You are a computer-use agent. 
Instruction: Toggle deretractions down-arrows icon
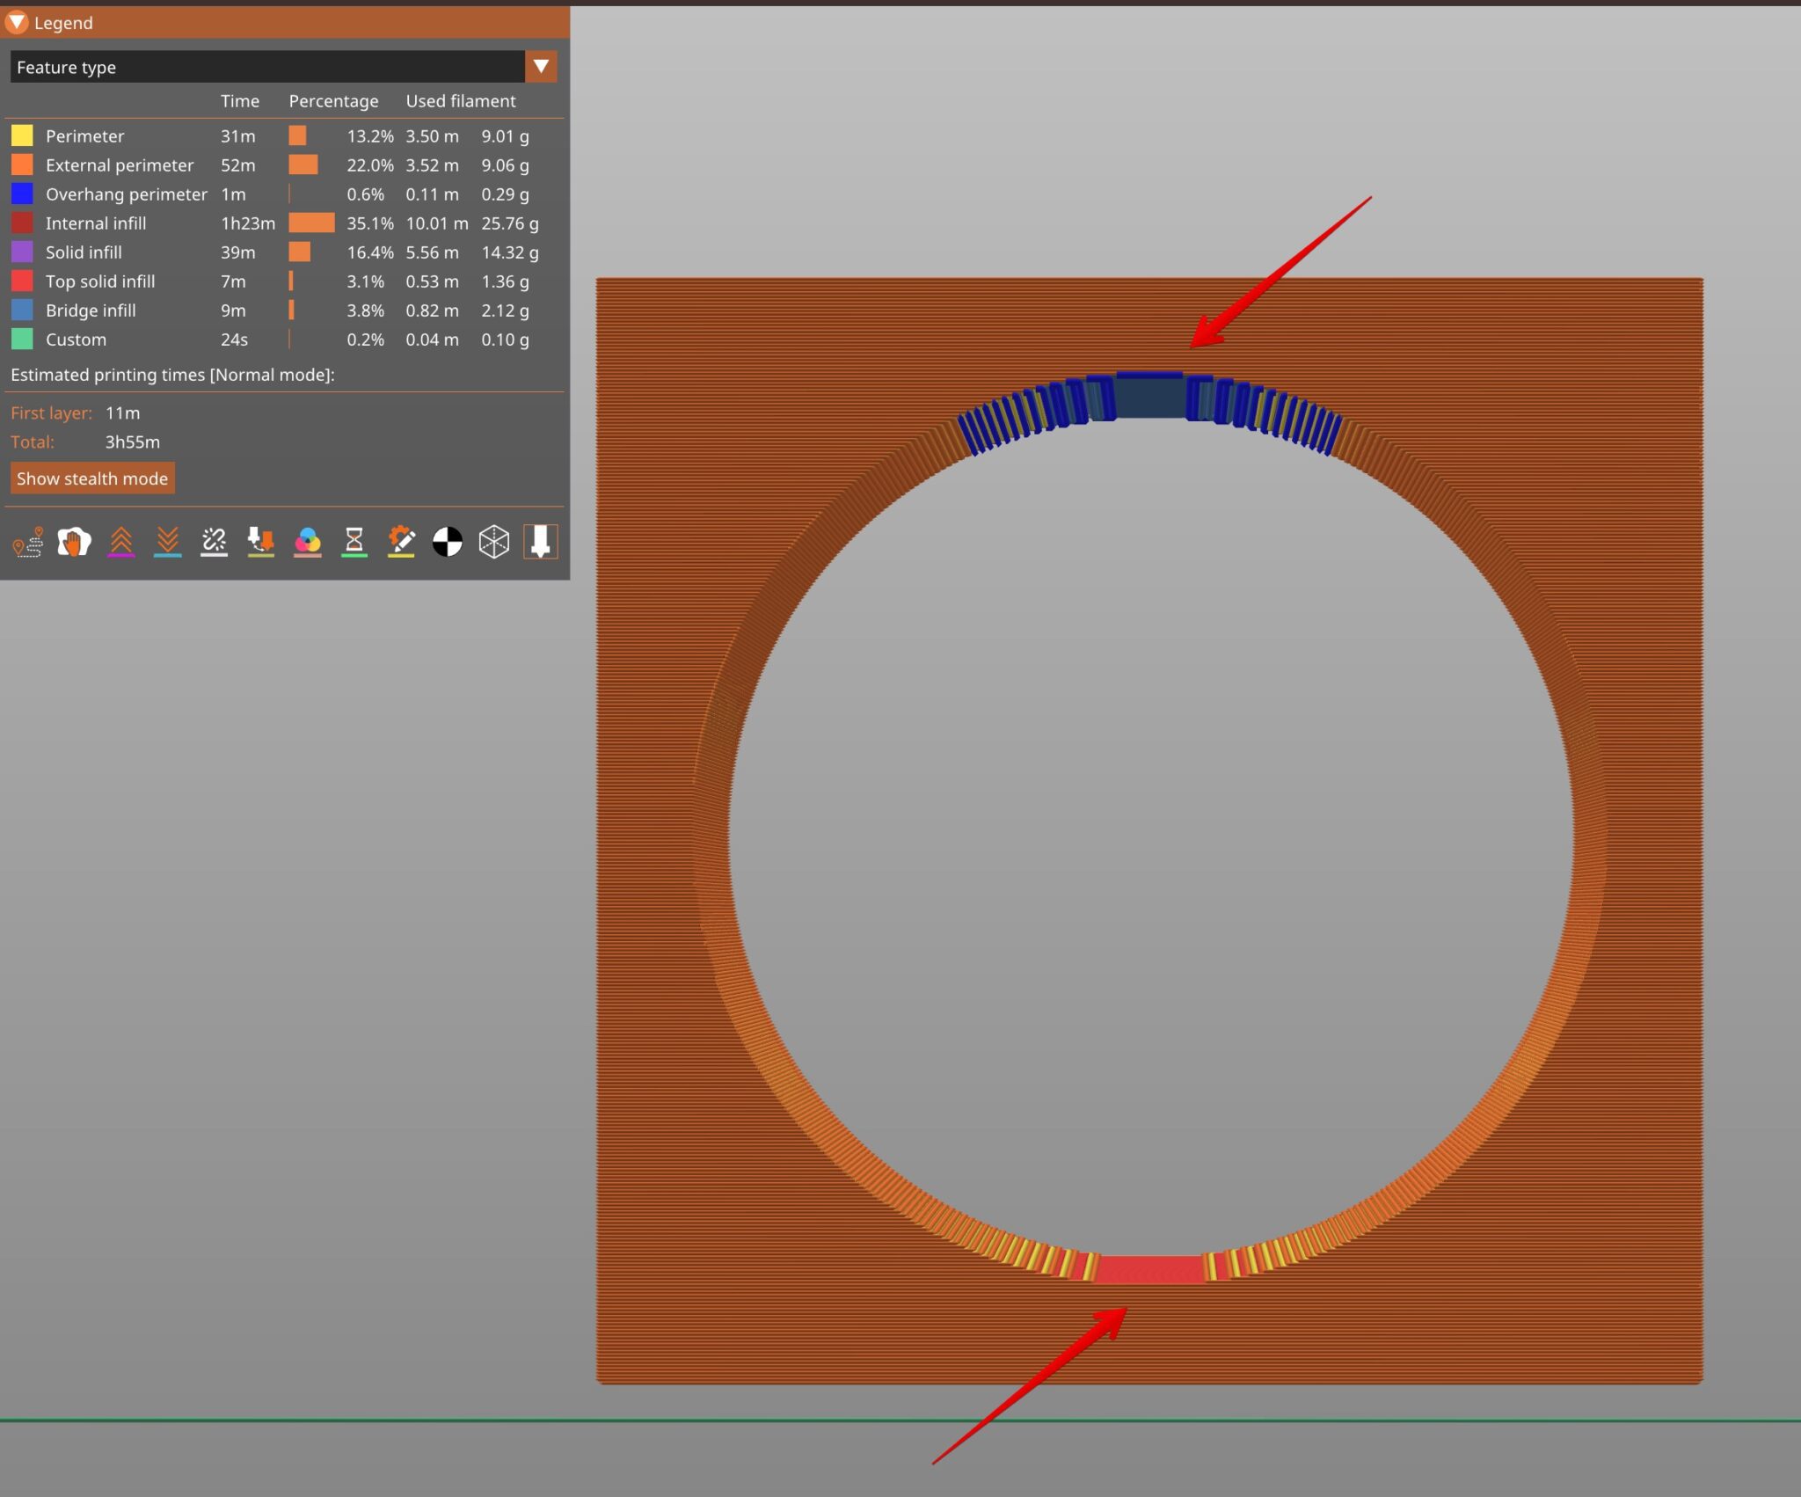point(168,542)
